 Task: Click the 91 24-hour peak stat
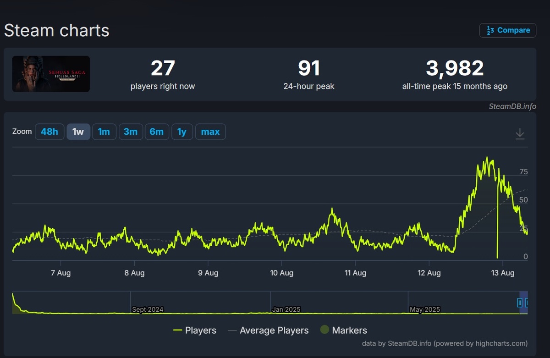coord(309,74)
